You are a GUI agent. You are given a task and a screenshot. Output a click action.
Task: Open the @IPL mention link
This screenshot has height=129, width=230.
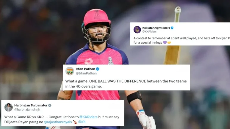82,122
